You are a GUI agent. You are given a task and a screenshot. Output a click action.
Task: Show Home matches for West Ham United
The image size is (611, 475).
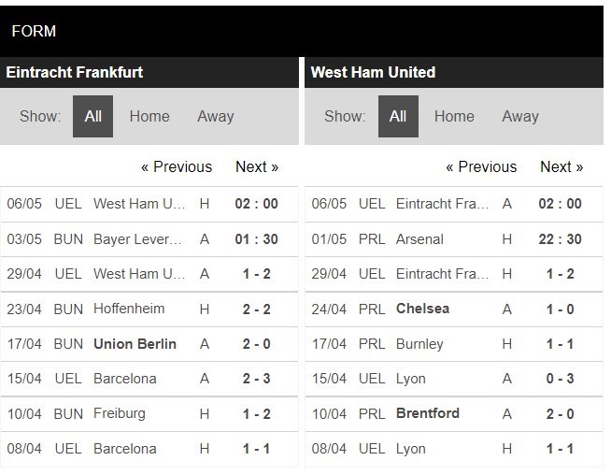pos(454,117)
